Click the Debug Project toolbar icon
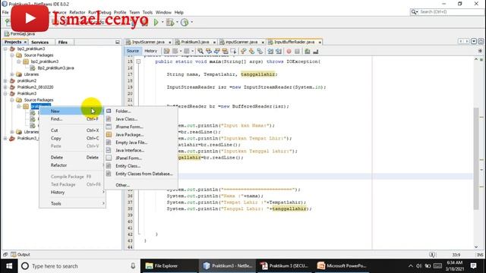This screenshot has height=273, width=486. pos(169,22)
